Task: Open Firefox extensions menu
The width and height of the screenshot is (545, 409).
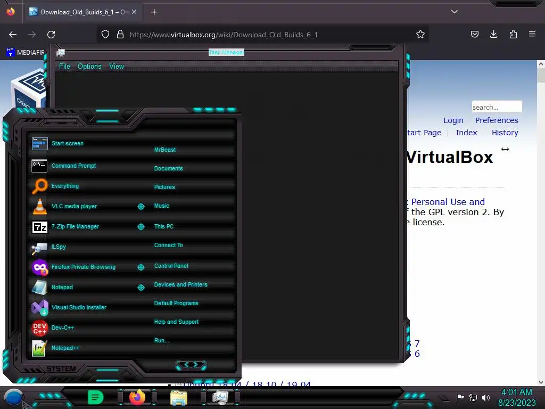Action: pos(513,34)
